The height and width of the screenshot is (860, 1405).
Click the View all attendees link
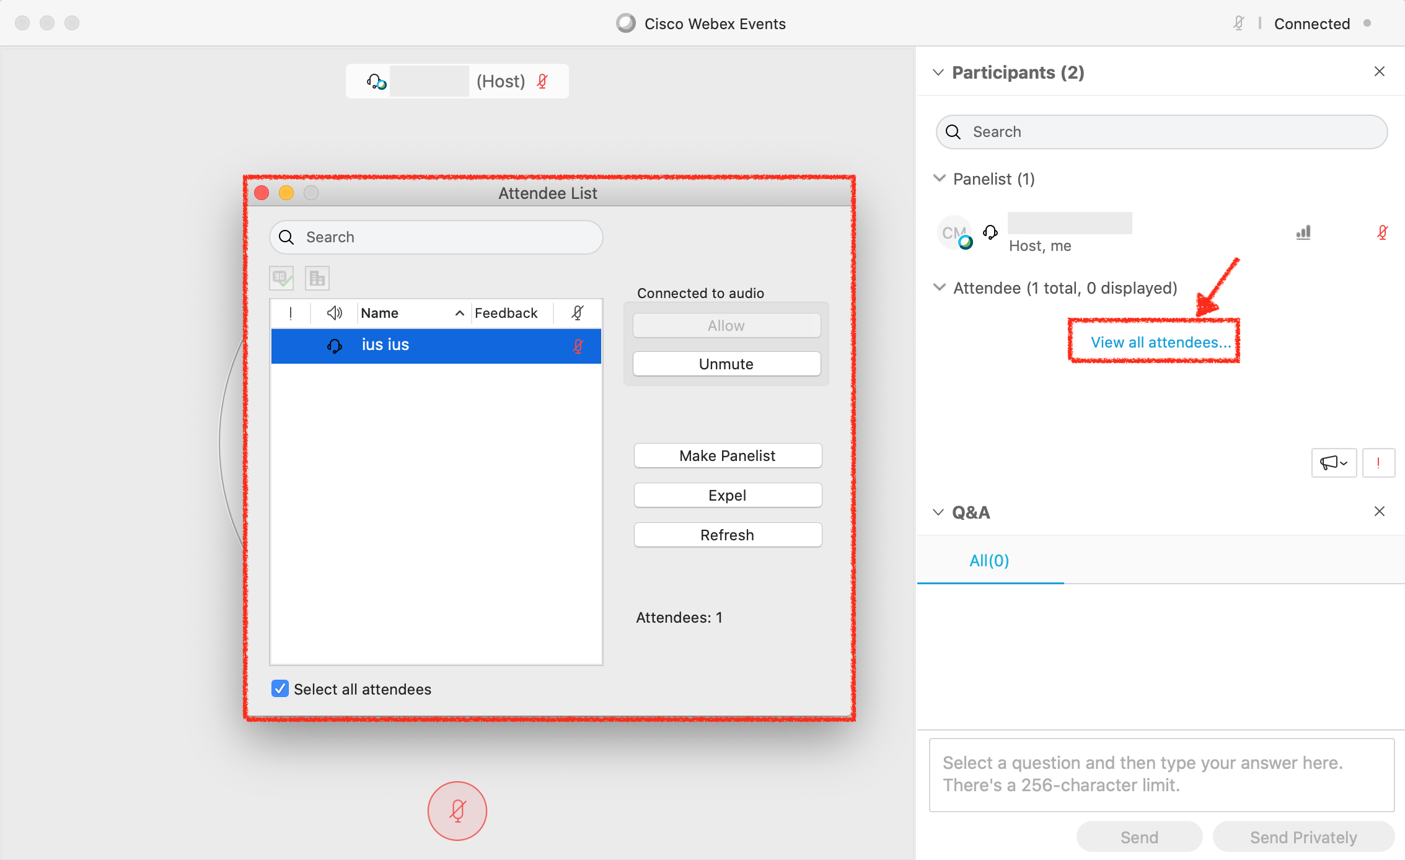pos(1161,342)
